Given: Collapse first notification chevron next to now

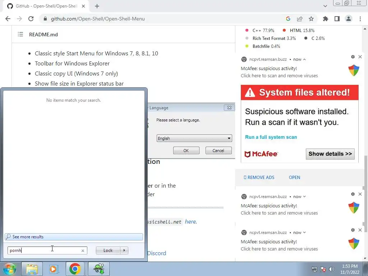Looking at the screenshot, I should click(304, 60).
